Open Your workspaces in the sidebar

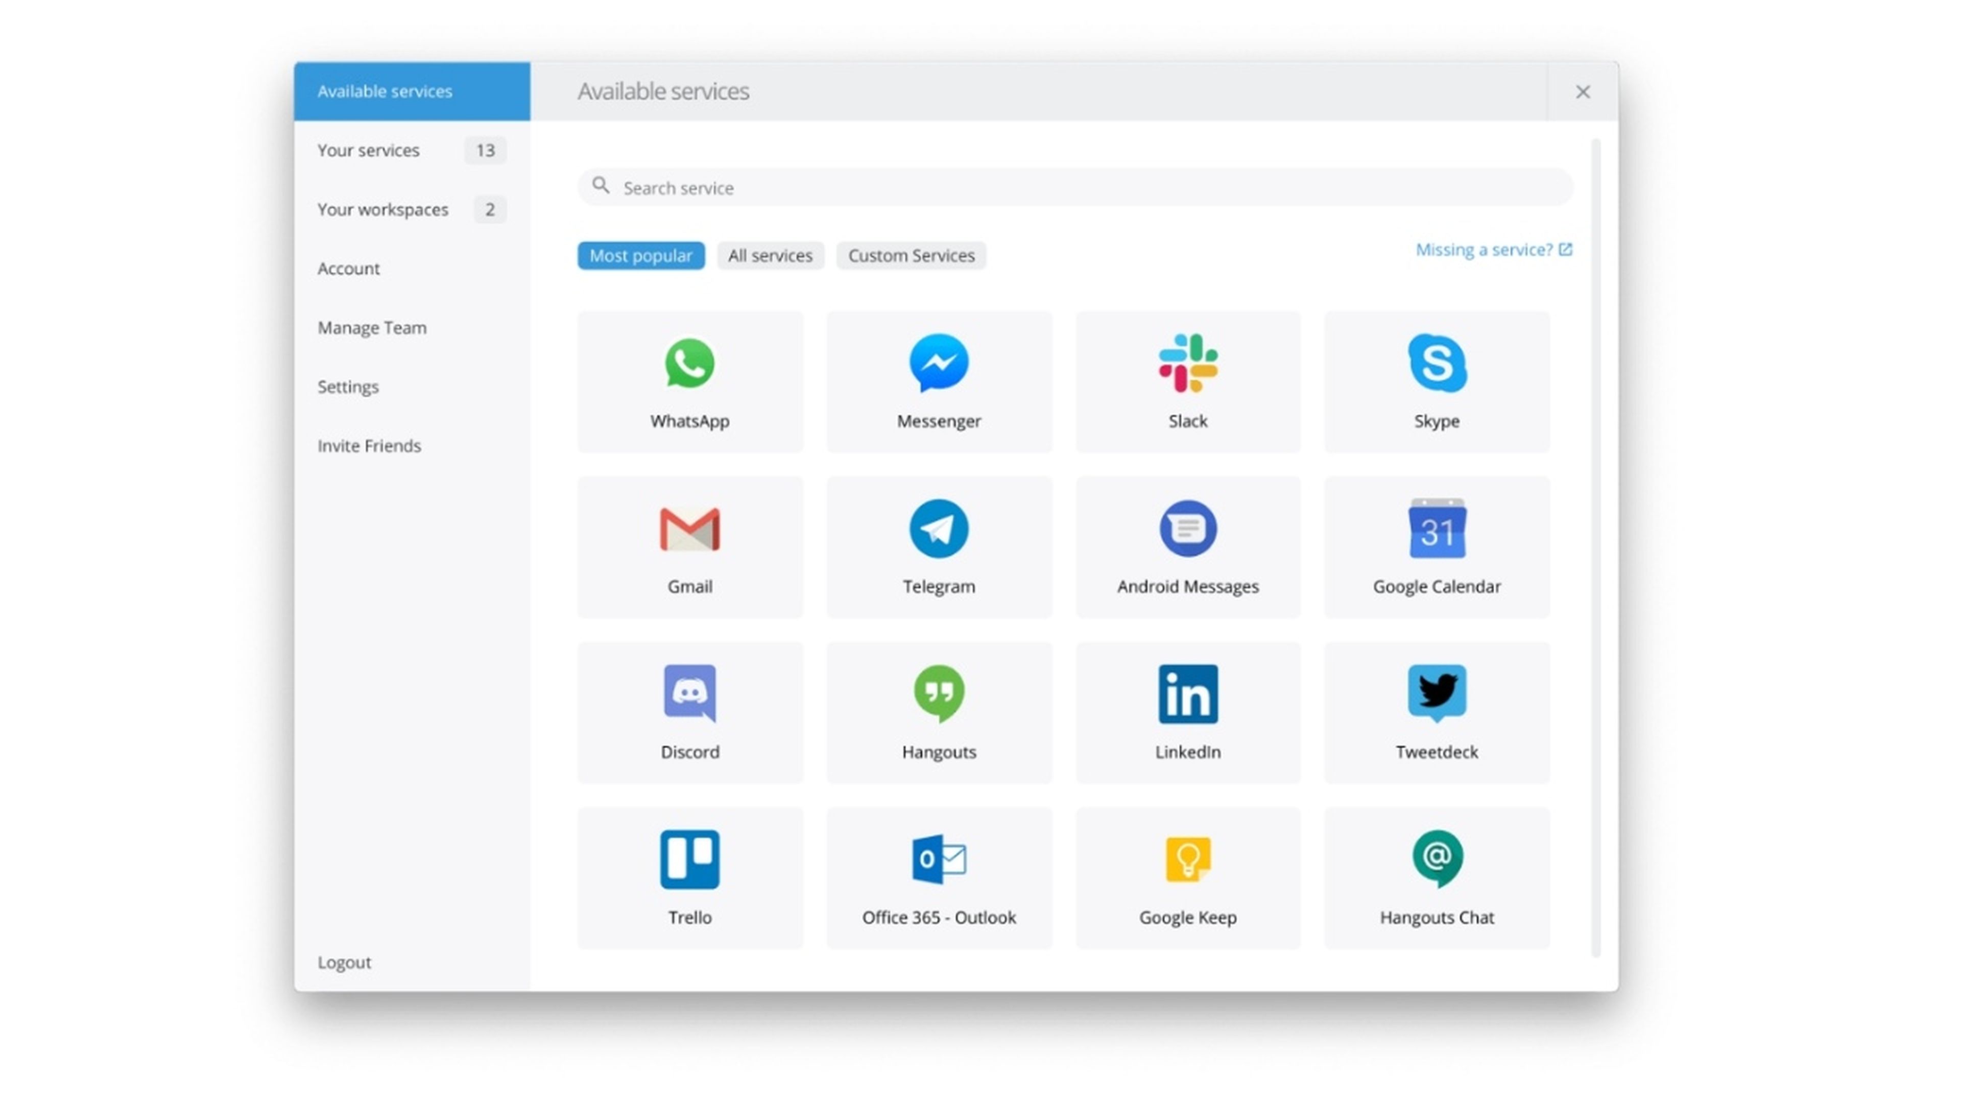[412, 209]
